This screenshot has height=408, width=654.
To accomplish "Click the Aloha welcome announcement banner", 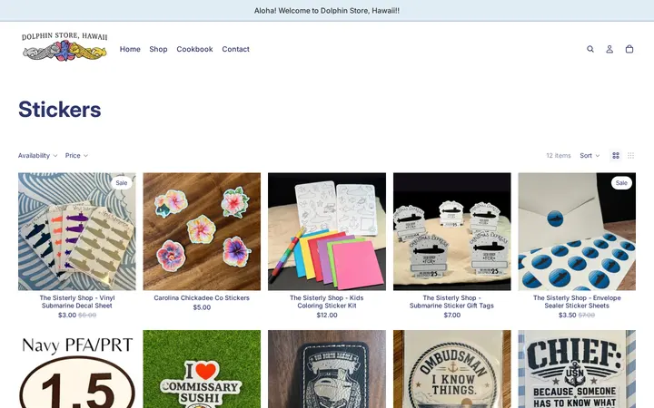I will click(327, 10).
